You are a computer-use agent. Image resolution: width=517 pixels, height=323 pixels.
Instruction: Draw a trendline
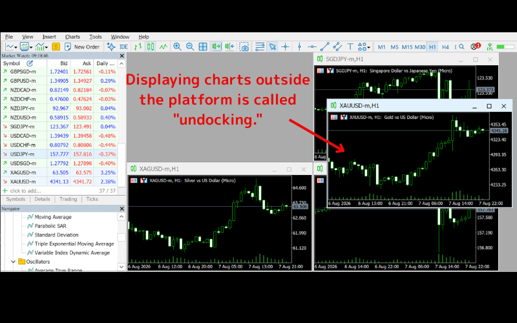click(x=325, y=47)
